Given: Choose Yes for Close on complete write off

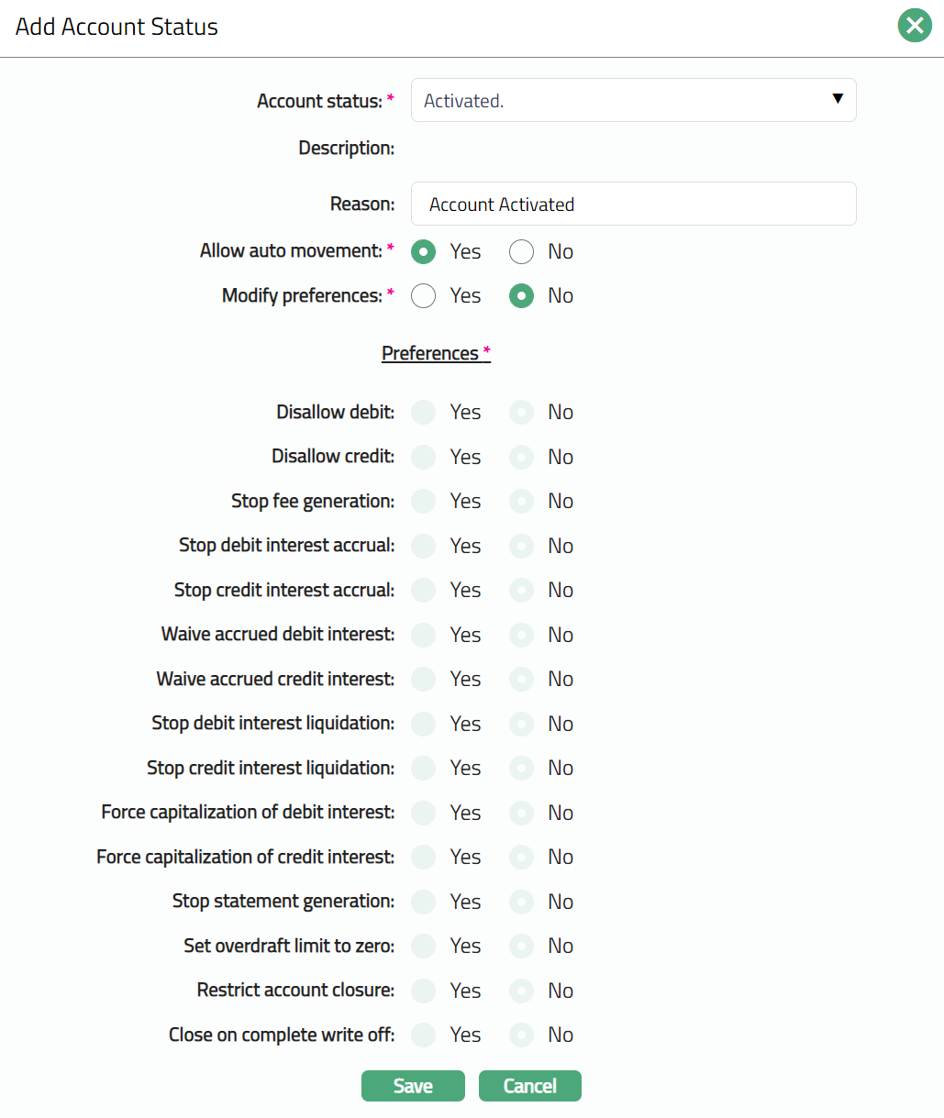Looking at the screenshot, I should click(424, 1035).
